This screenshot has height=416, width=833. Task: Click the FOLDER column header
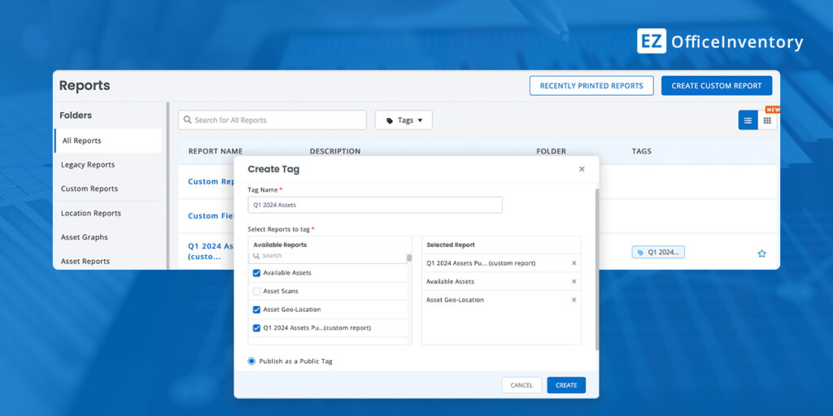point(551,151)
